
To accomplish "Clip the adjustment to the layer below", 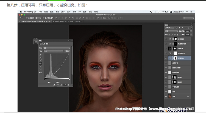I will 54,85.
